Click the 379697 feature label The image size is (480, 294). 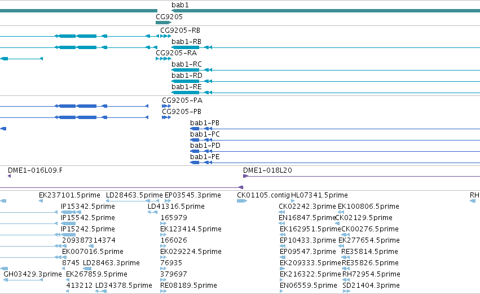pyautogui.click(x=174, y=275)
